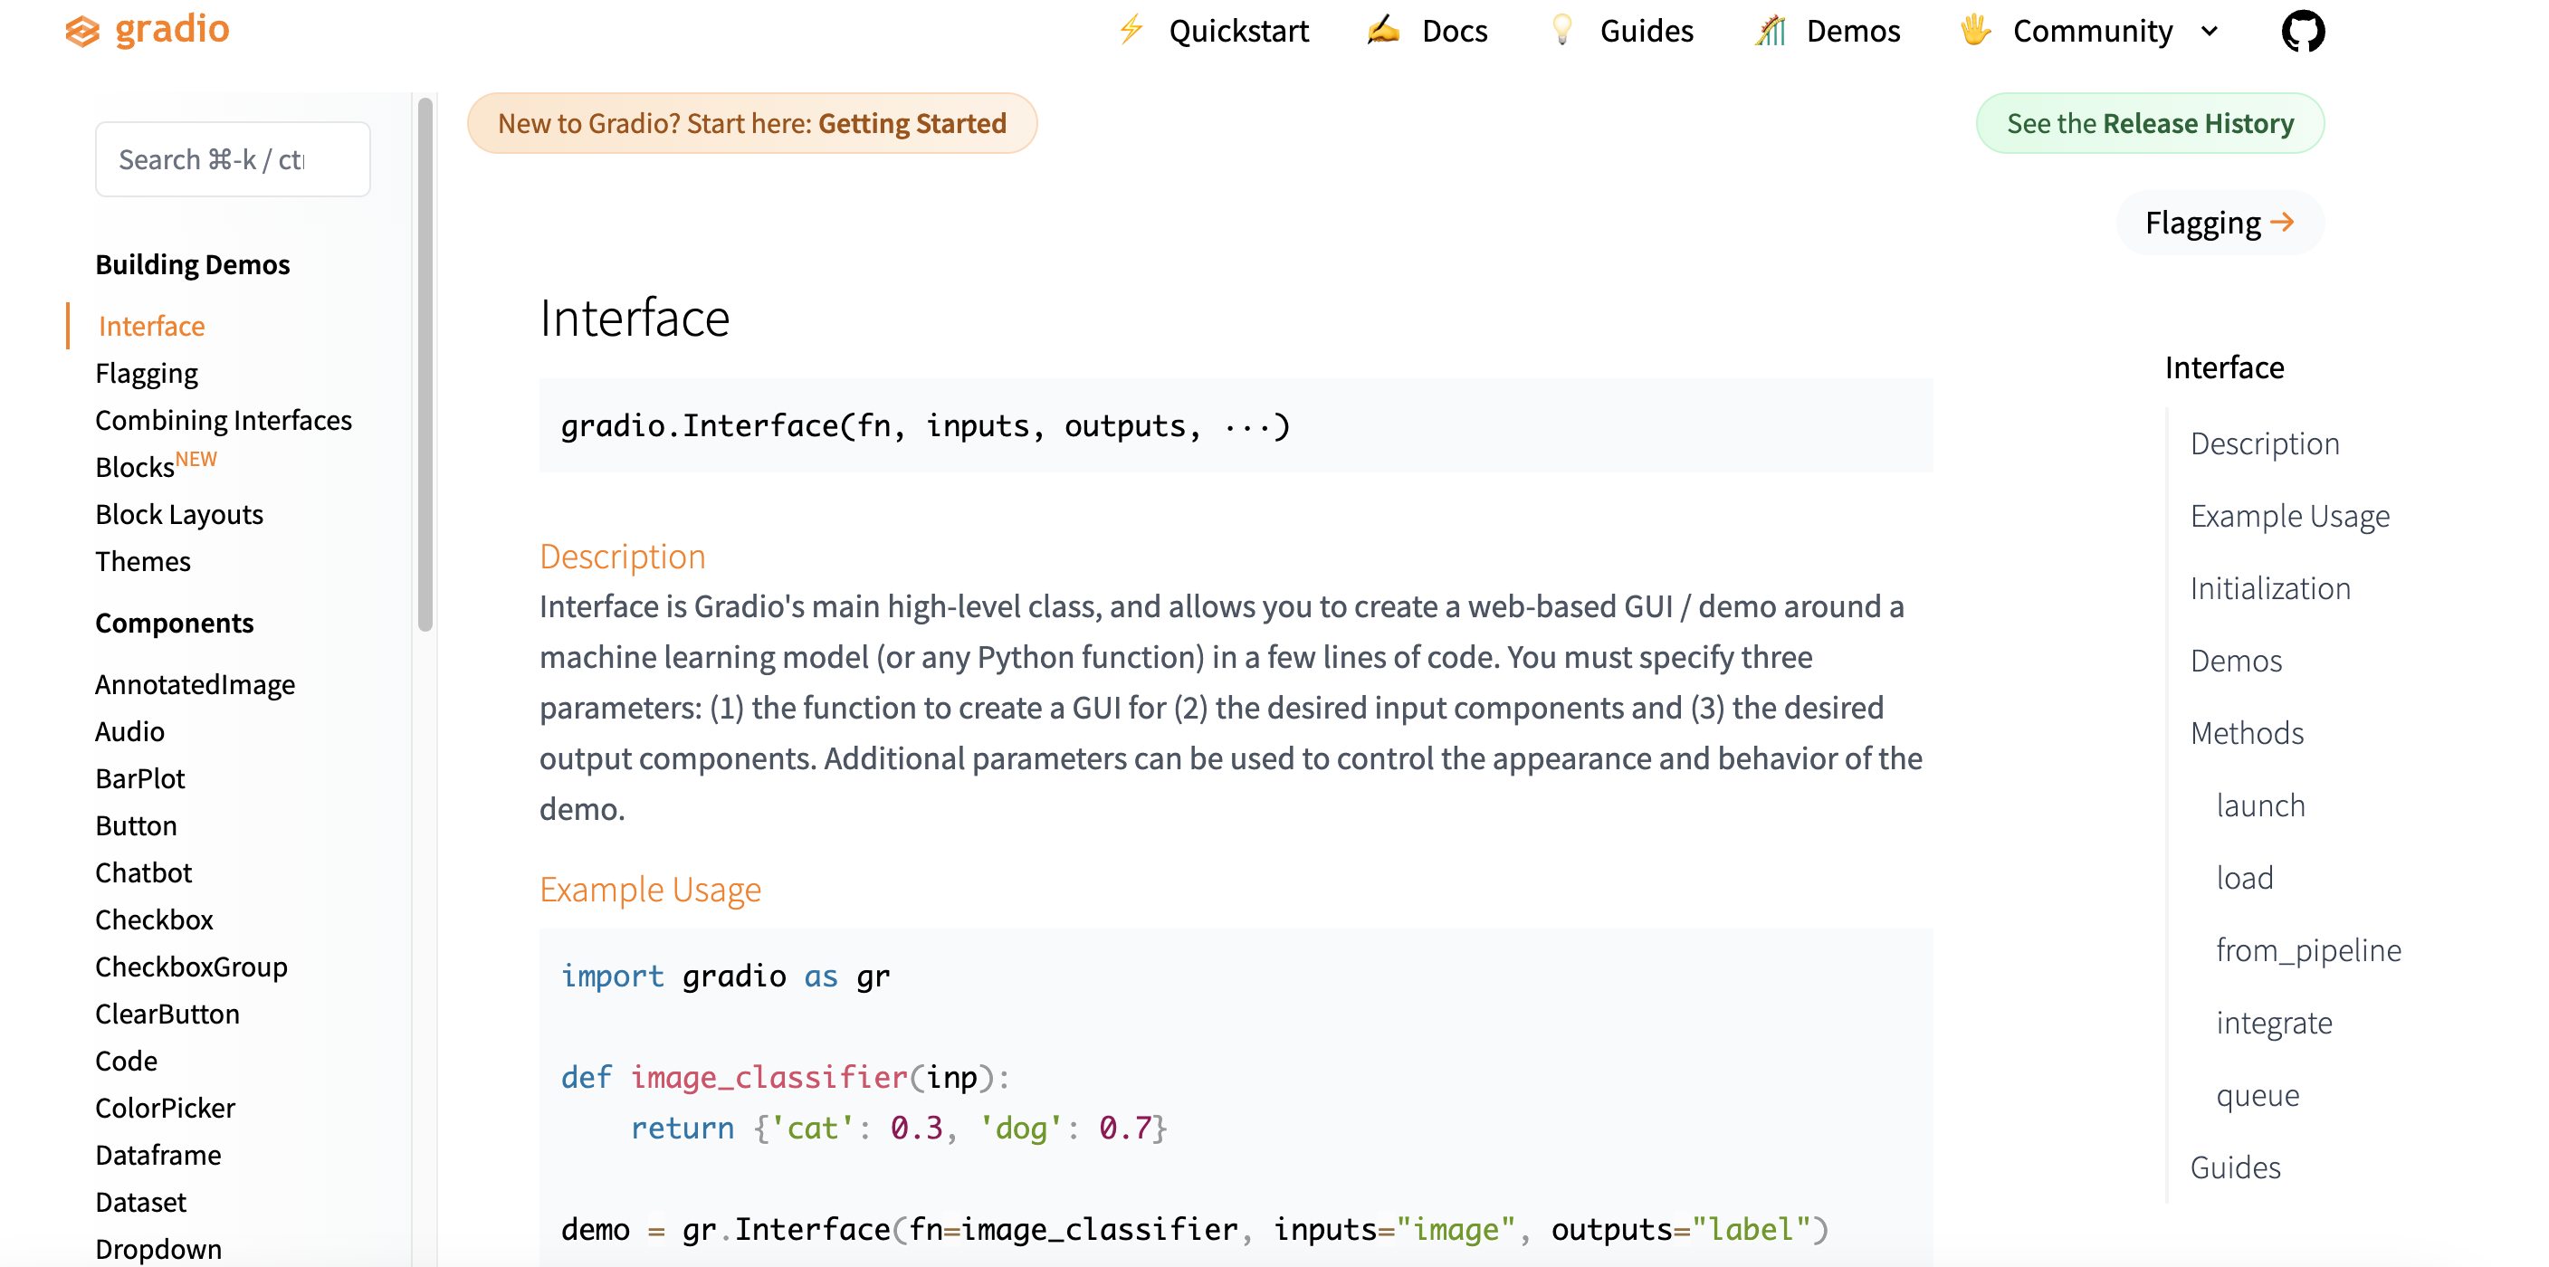The image size is (2549, 1267).
Task: Click the Community hand icon
Action: 1975,30
